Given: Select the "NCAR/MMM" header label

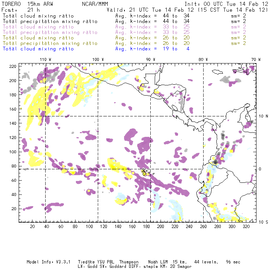Looking at the screenshot, I should (x=95, y=4).
